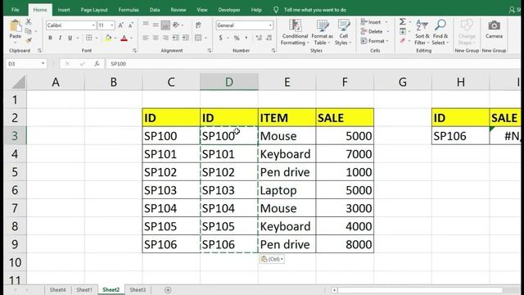
Task: Open Find & Select magnifier icon
Action: pyautogui.click(x=440, y=25)
